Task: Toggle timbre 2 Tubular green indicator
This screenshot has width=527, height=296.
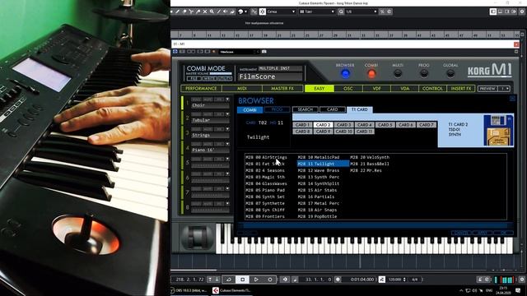Action: coord(183,118)
